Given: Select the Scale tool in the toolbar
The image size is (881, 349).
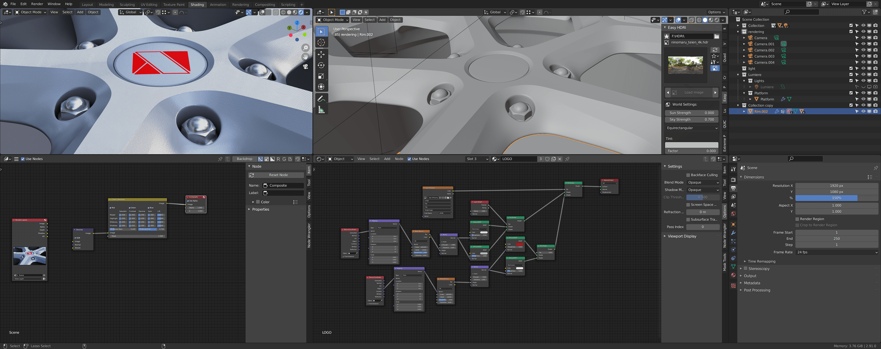Looking at the screenshot, I should [321, 76].
